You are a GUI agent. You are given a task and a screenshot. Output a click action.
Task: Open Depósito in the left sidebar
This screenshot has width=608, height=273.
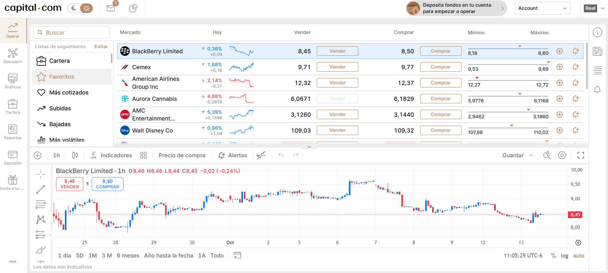(x=13, y=157)
